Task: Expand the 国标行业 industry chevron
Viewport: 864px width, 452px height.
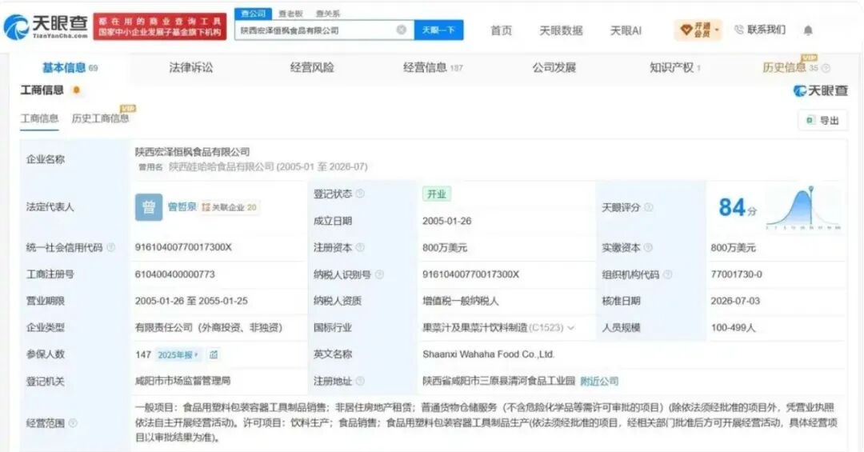Action: [x=571, y=328]
